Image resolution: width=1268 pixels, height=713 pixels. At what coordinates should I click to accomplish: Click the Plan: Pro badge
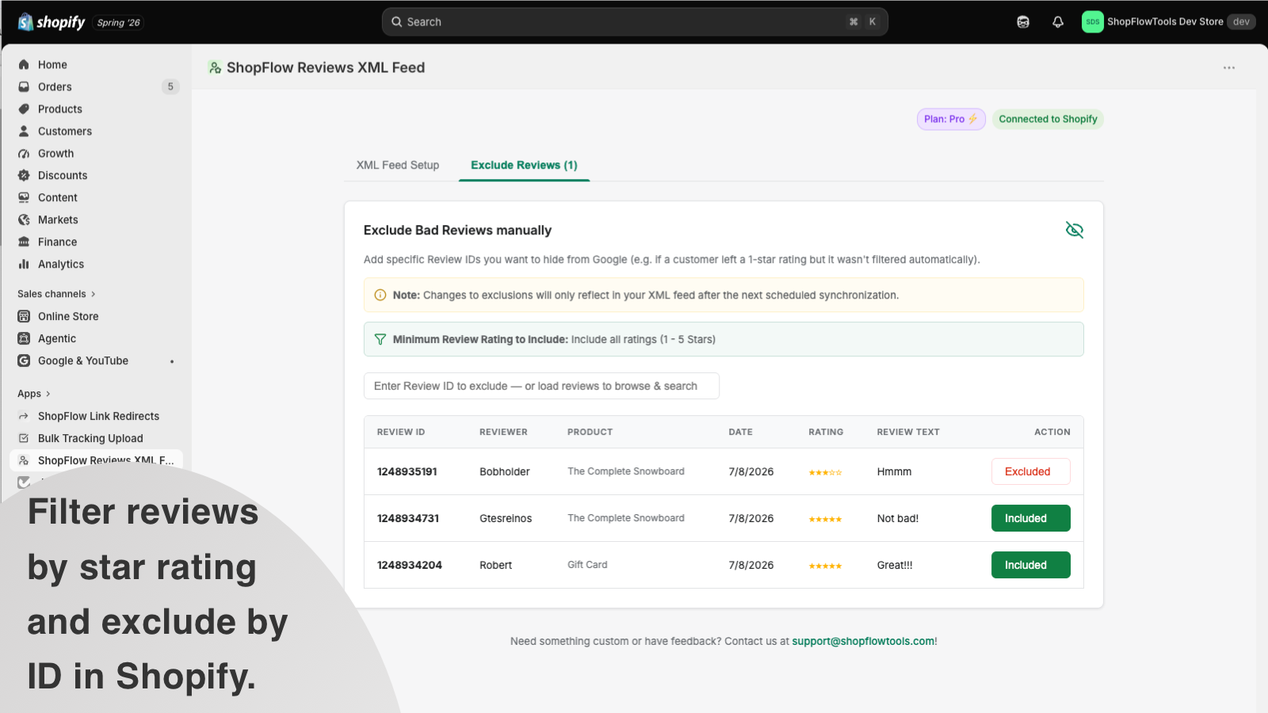tap(951, 119)
